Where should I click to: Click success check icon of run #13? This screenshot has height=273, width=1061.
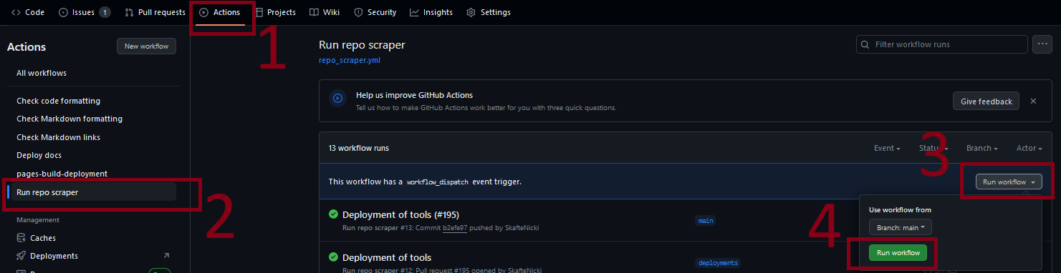click(333, 214)
